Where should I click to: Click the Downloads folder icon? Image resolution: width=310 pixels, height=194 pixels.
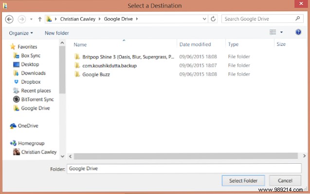(x=16, y=73)
